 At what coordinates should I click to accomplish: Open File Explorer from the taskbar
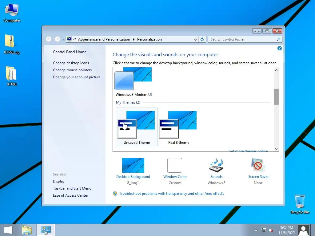point(27,230)
